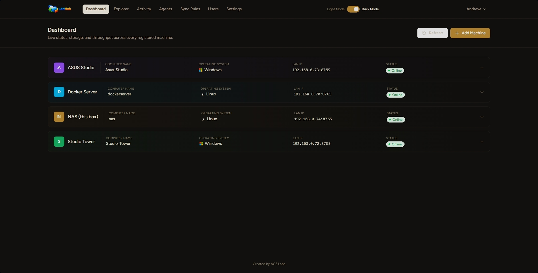Click computer name Asus-Studio
538x273 pixels.
(x=116, y=70)
